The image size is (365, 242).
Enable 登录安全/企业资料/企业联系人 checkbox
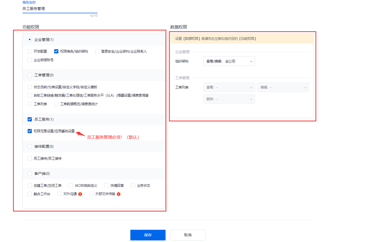point(97,51)
